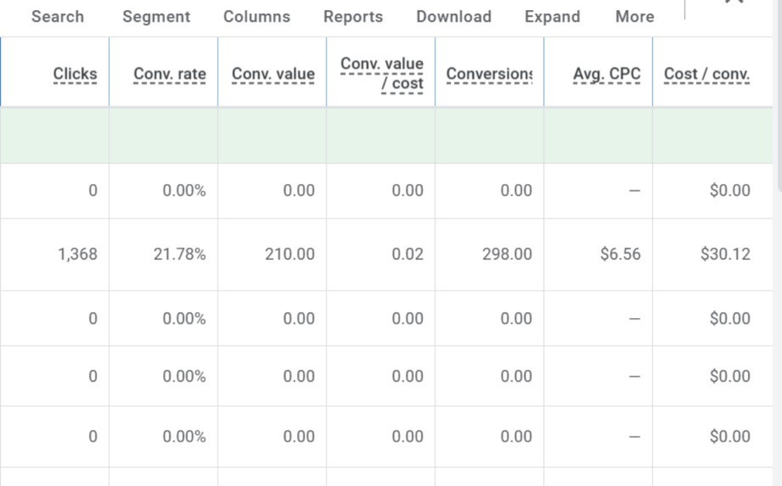The width and height of the screenshot is (782, 486).
Task: Sort by the Conv. rate column header
Action: pyautogui.click(x=170, y=74)
